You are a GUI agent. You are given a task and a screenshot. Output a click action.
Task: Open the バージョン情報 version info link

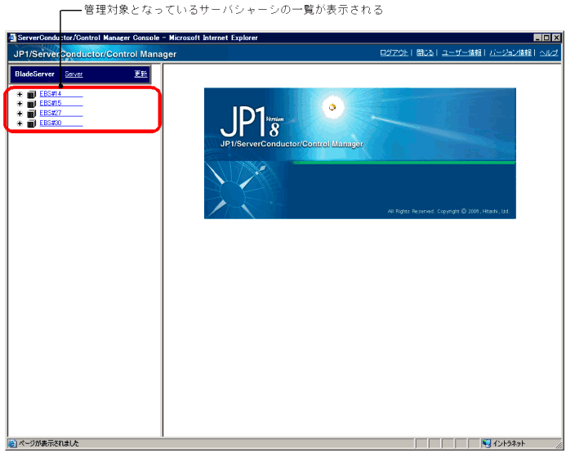coord(510,53)
